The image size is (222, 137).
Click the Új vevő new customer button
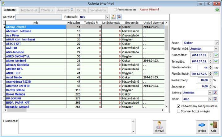click(x=160, y=127)
